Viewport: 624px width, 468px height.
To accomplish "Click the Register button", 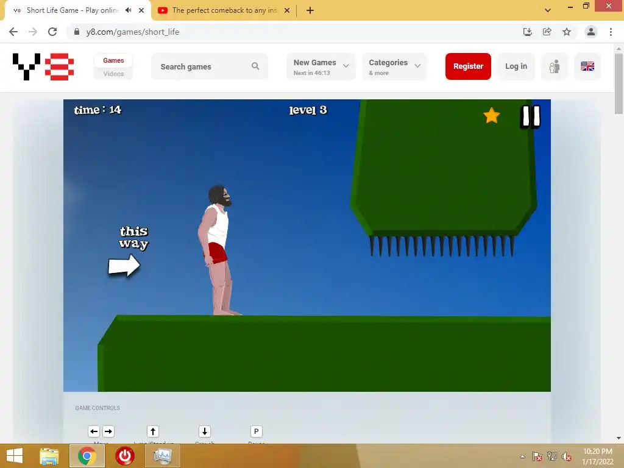I will pos(468,66).
